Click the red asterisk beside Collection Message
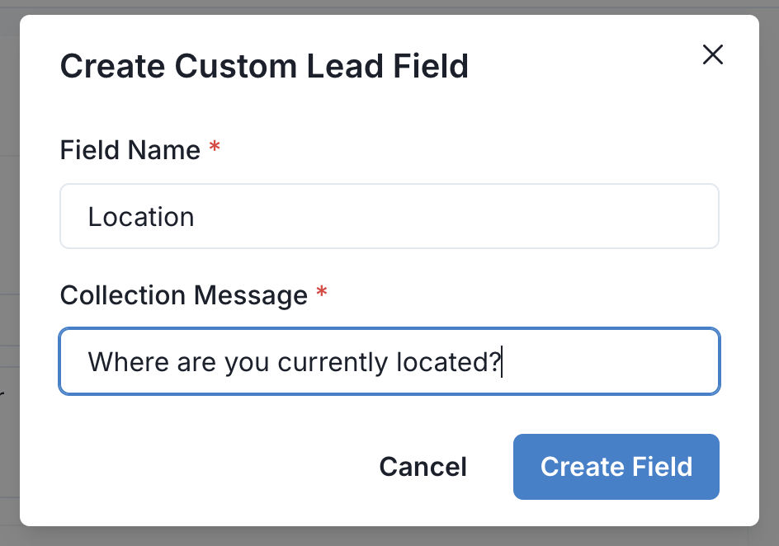 [x=322, y=294]
